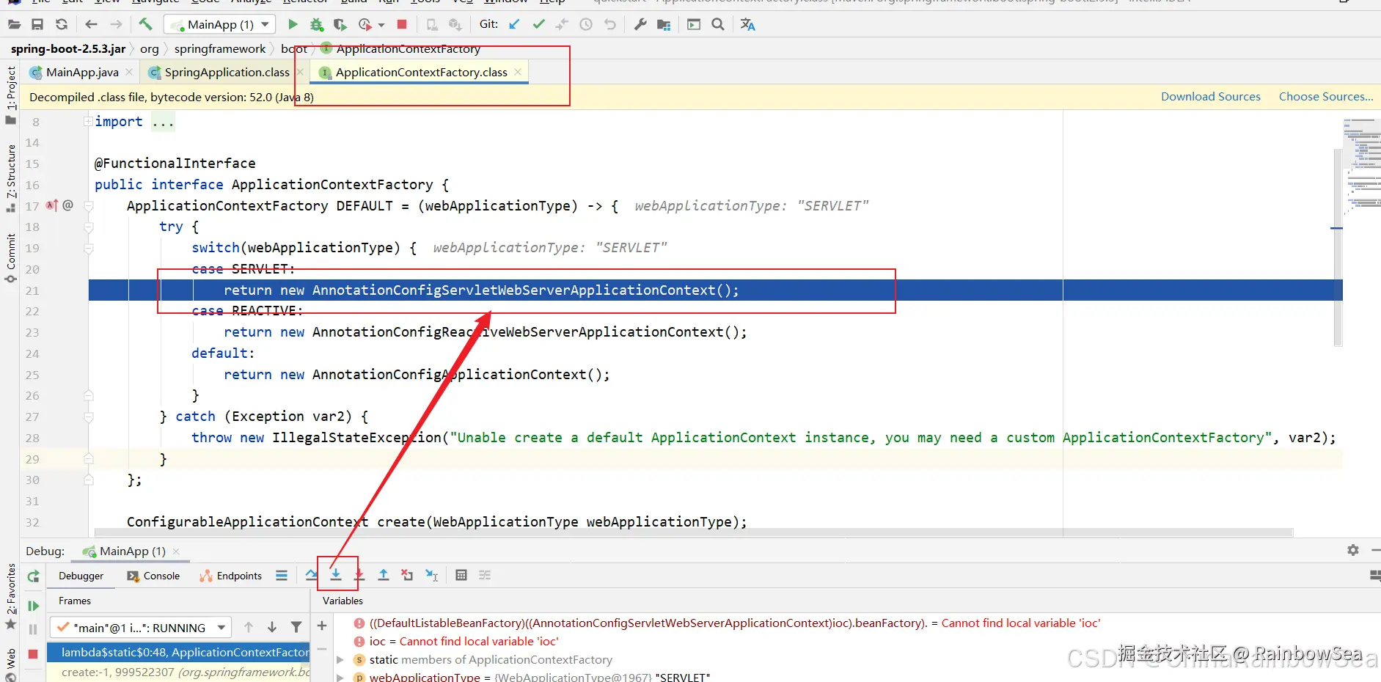Stop the process from the main toolbar
This screenshot has height=682, width=1381.
pyautogui.click(x=402, y=24)
